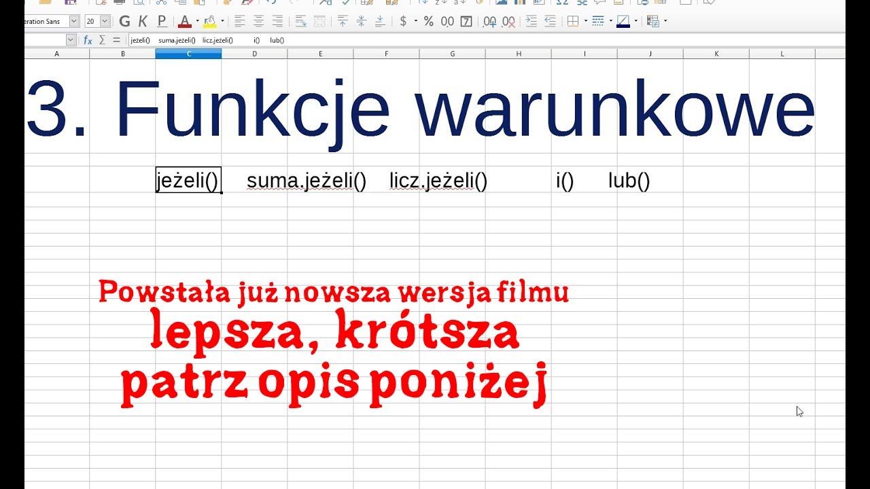
Task: Select column C header
Action: click(188, 54)
